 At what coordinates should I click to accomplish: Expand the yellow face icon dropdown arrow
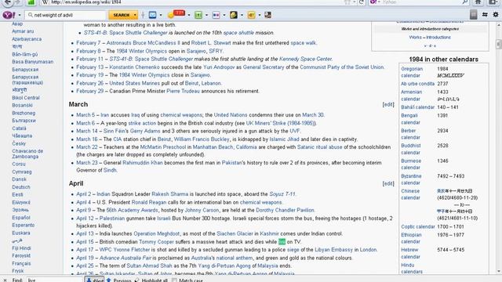click(242, 15)
